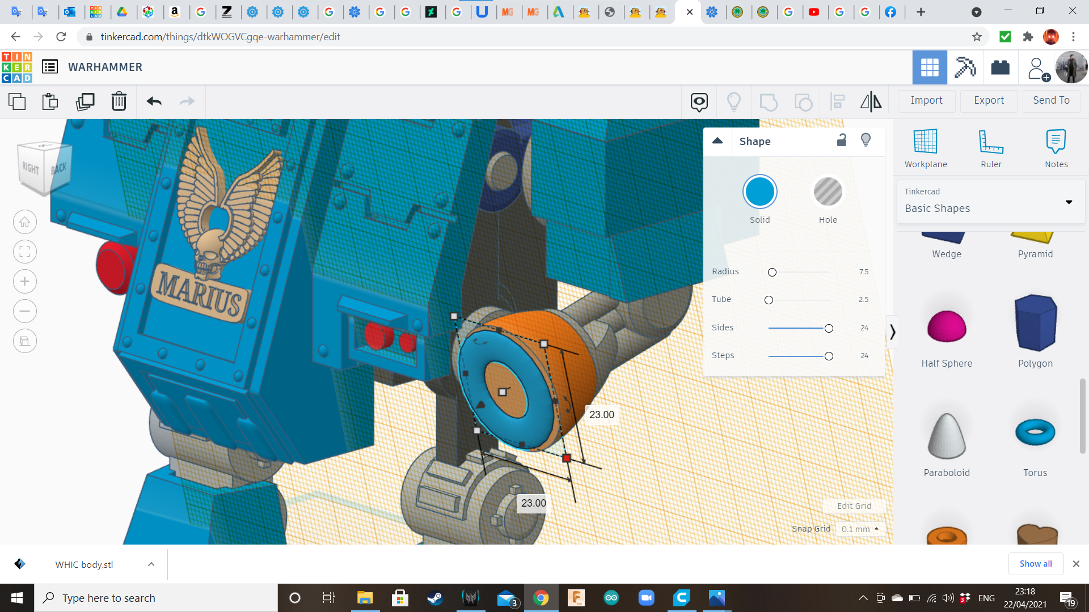Image resolution: width=1089 pixels, height=612 pixels.
Task: Click the Fit all in view icon
Action: tap(25, 252)
